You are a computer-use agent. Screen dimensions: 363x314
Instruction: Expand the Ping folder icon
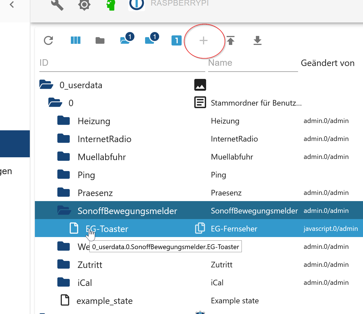(64, 174)
